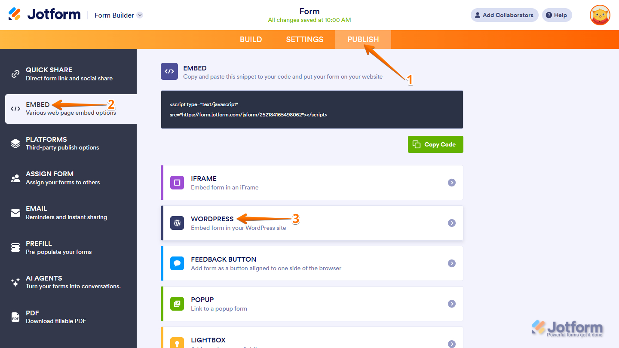Screen dimensions: 619x348
Task: Click the Add Collaborators button
Action: tap(504, 15)
